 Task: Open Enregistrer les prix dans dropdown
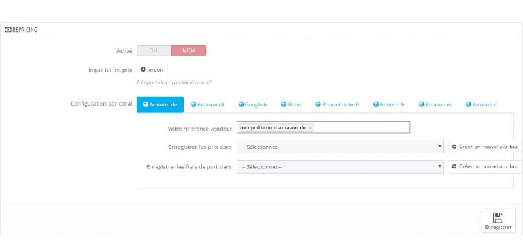pos(340,146)
